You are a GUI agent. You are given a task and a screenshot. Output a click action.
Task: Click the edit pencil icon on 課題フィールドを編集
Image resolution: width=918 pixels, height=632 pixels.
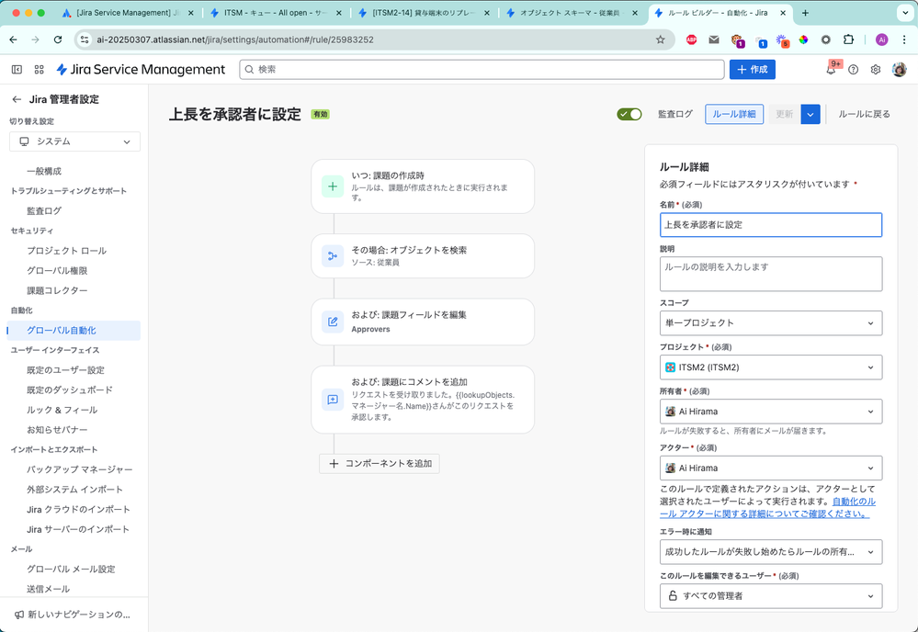[332, 322]
